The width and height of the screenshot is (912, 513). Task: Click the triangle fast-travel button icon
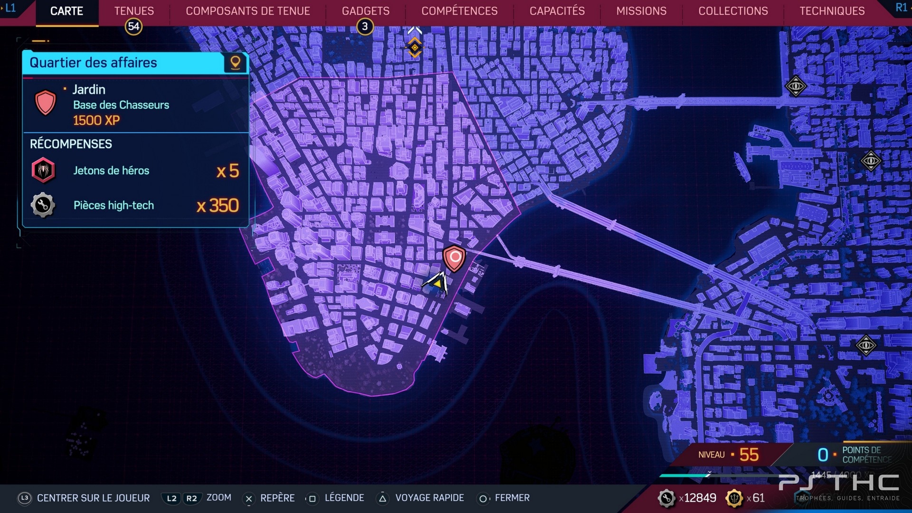tap(382, 498)
